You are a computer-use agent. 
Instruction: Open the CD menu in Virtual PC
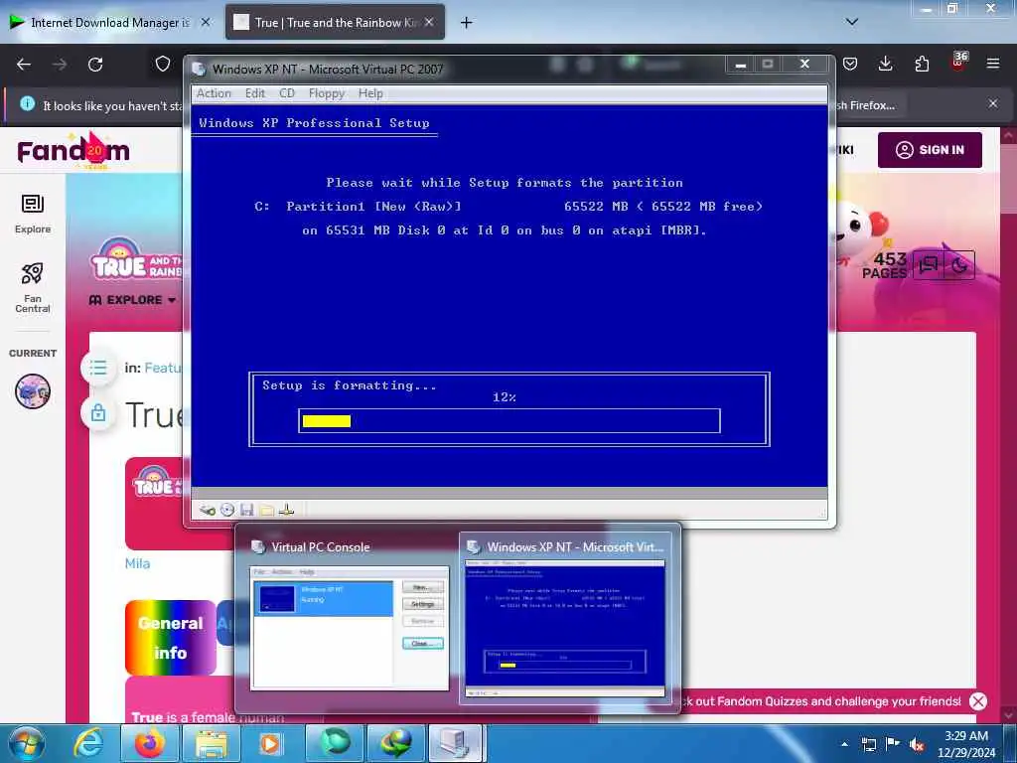coord(287,93)
